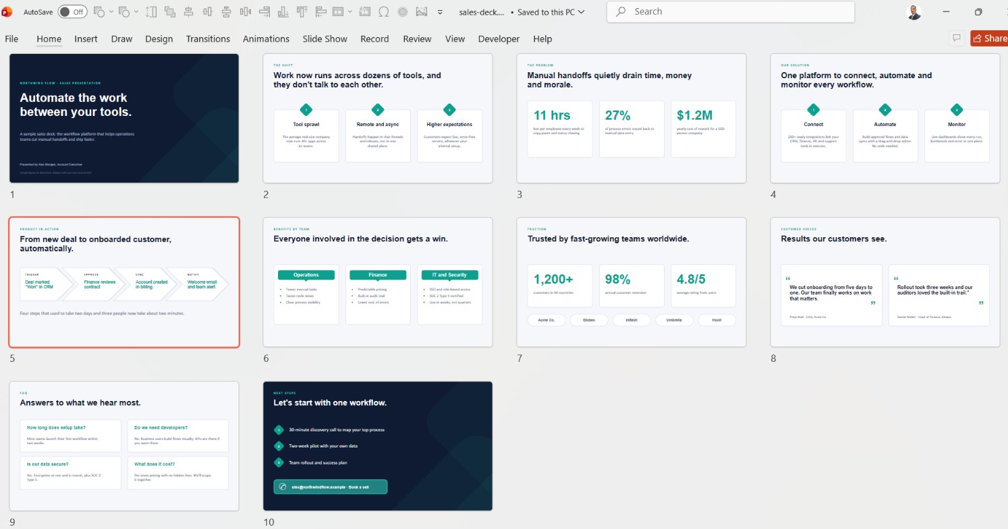Image resolution: width=1008 pixels, height=529 pixels.
Task: Select slide 8 'Results our customers see'
Action: [x=885, y=282]
